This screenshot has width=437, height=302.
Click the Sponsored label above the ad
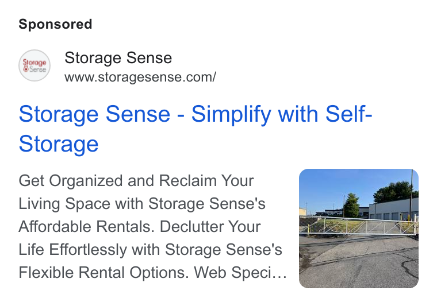pos(55,24)
